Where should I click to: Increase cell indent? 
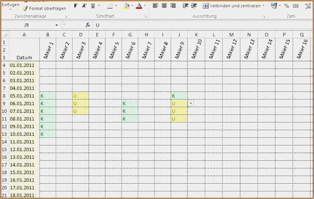[194, 6]
